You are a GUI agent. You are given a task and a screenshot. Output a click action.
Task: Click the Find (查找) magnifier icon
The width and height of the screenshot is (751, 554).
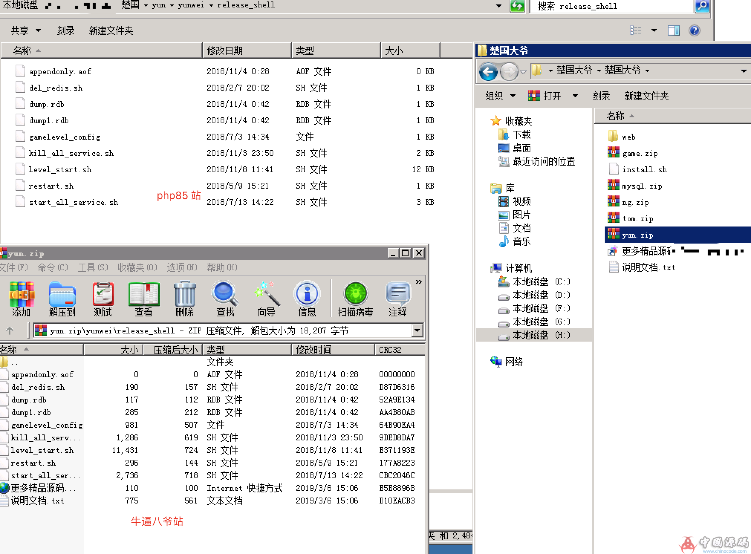click(x=225, y=299)
